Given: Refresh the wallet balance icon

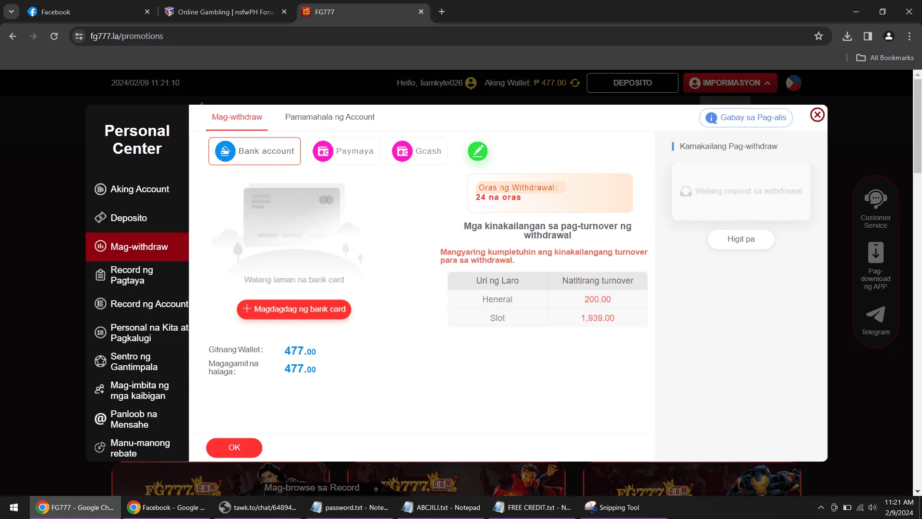Looking at the screenshot, I should pyautogui.click(x=575, y=83).
